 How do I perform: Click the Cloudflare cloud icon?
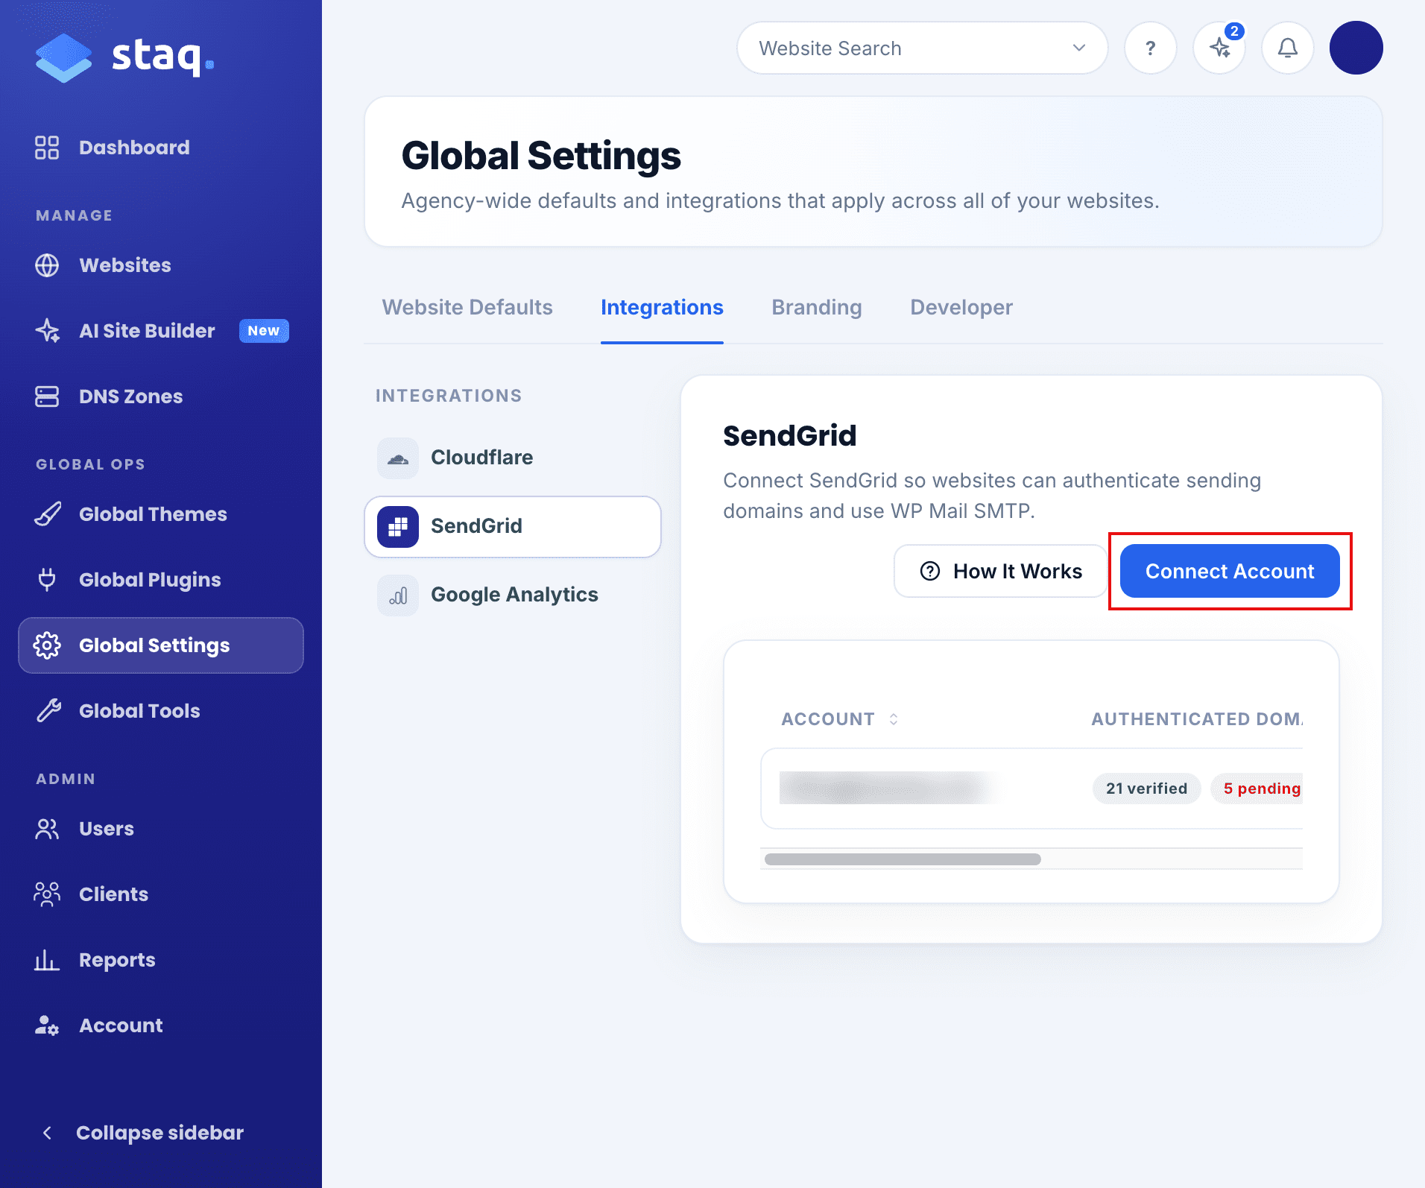pos(398,458)
